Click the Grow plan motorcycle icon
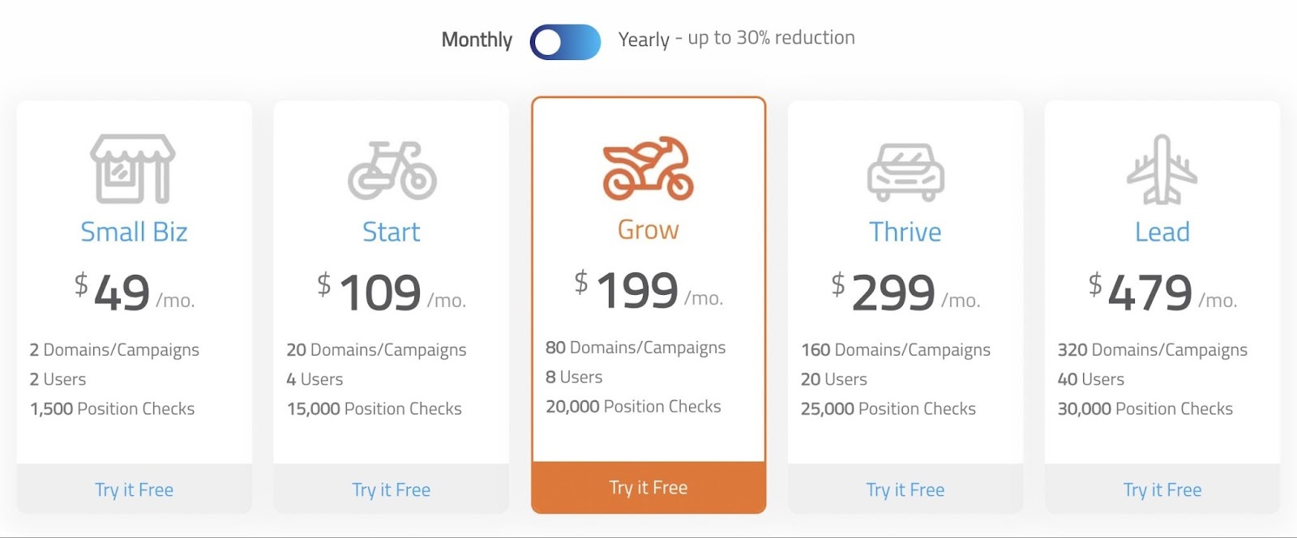1297x538 pixels. (648, 169)
